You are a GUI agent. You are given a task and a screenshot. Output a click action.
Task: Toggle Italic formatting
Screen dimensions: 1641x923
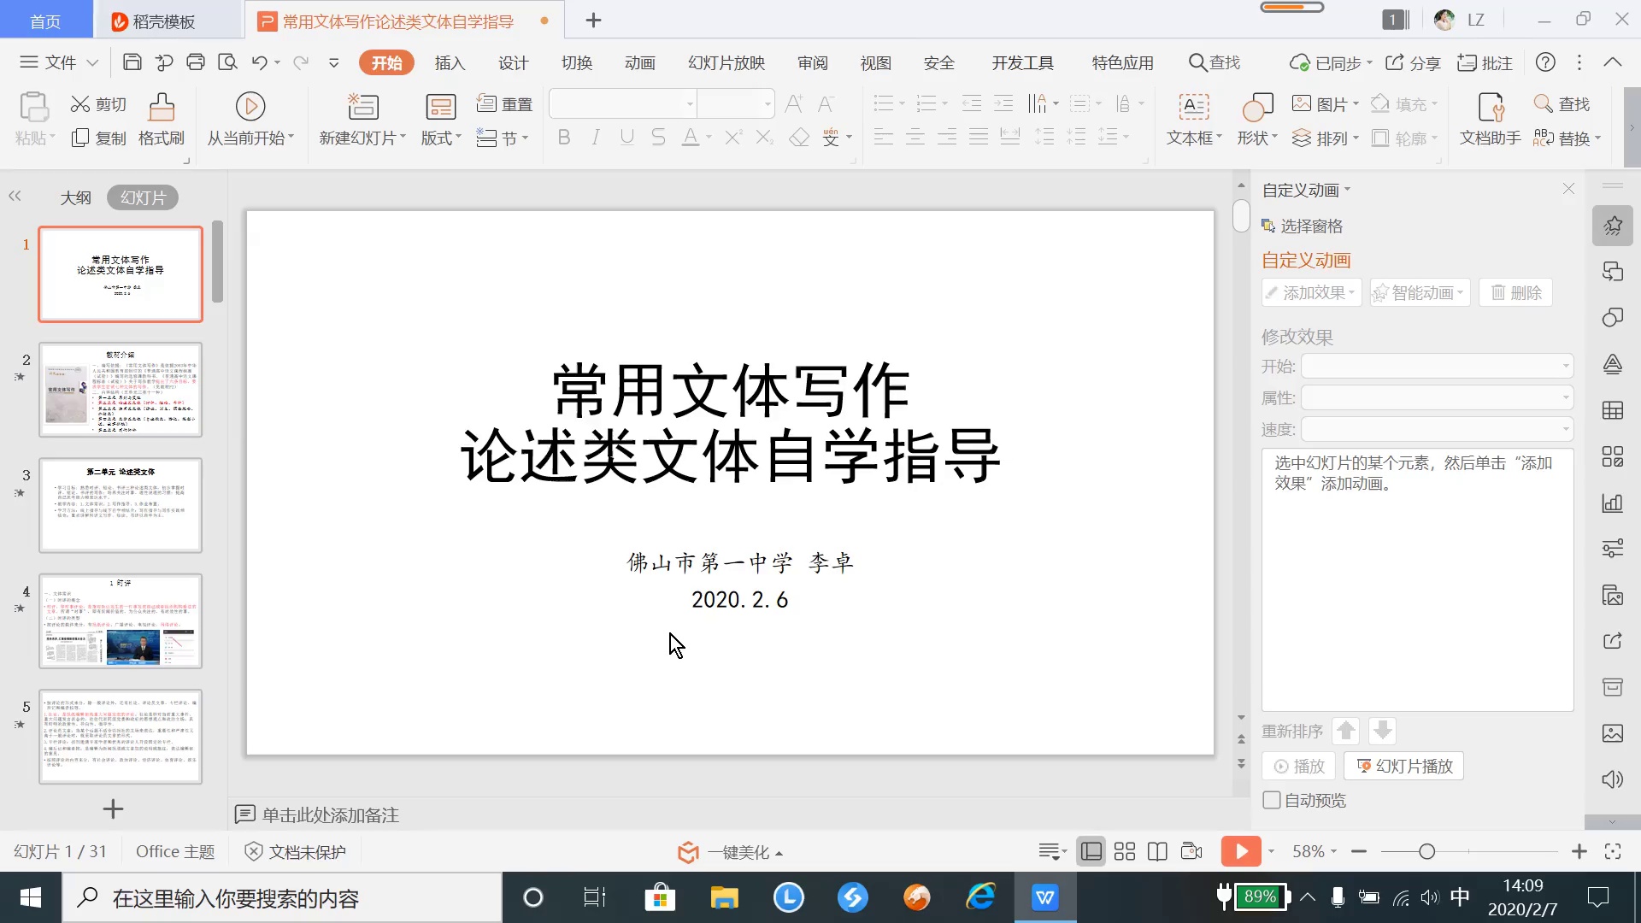coord(596,137)
